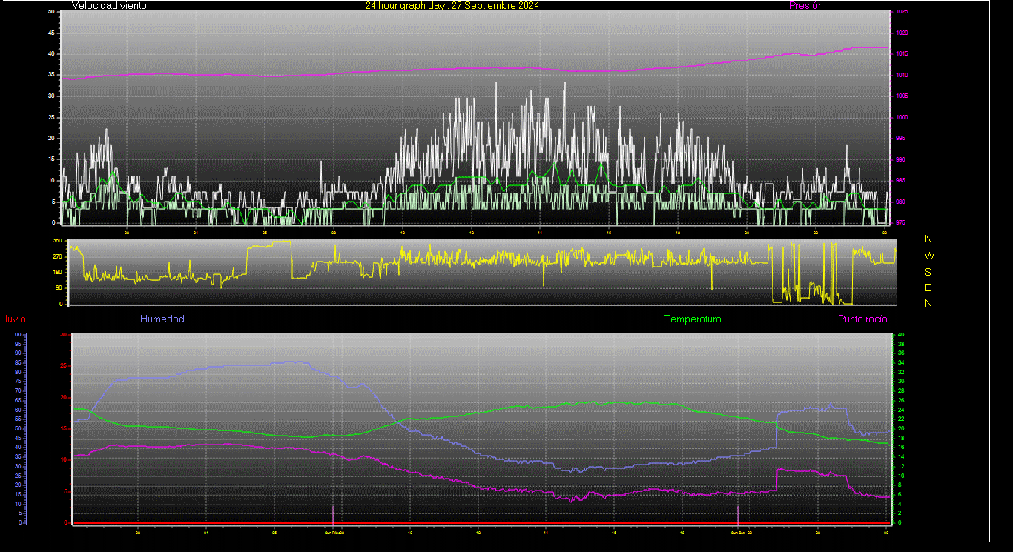Click the 30 value on green temperature axis
This screenshot has height=552, width=1013.
coord(901,382)
